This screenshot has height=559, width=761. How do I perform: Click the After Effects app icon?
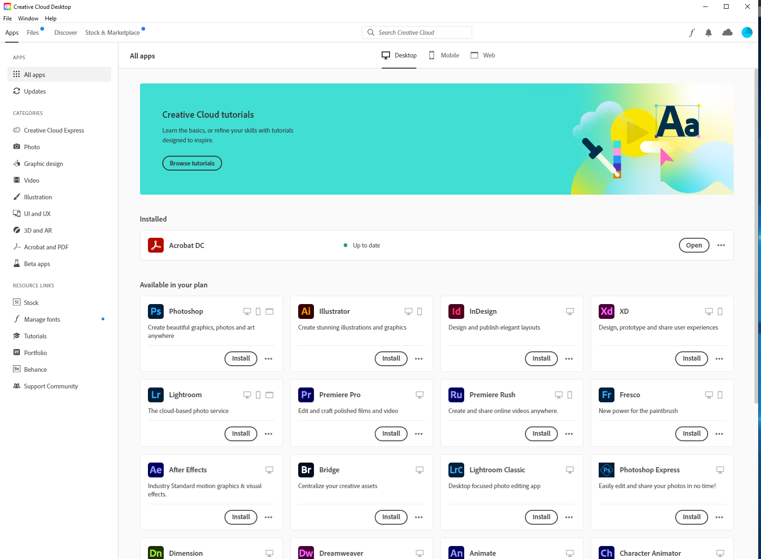156,470
